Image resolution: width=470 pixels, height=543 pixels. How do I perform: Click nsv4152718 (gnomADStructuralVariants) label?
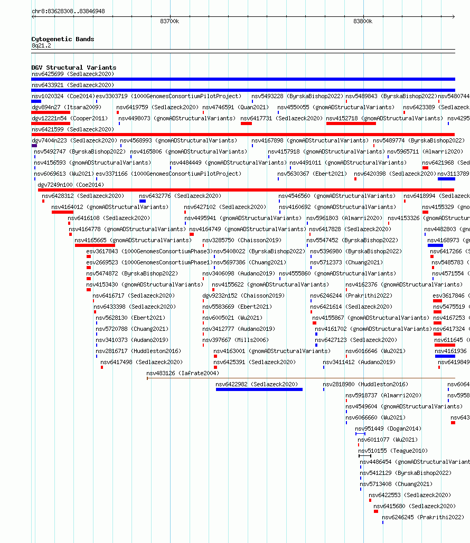[384, 118]
